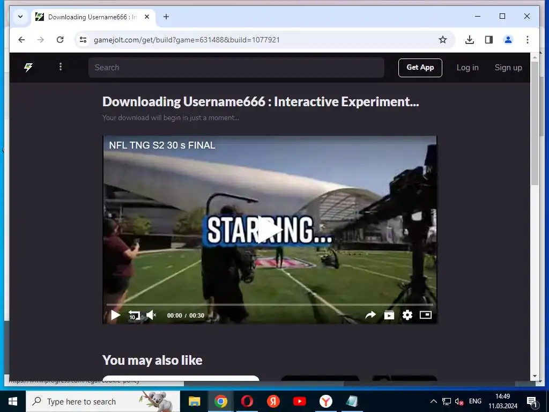The width and height of the screenshot is (549, 412).
Task: Click the You may also like heading
Action: pos(152,360)
